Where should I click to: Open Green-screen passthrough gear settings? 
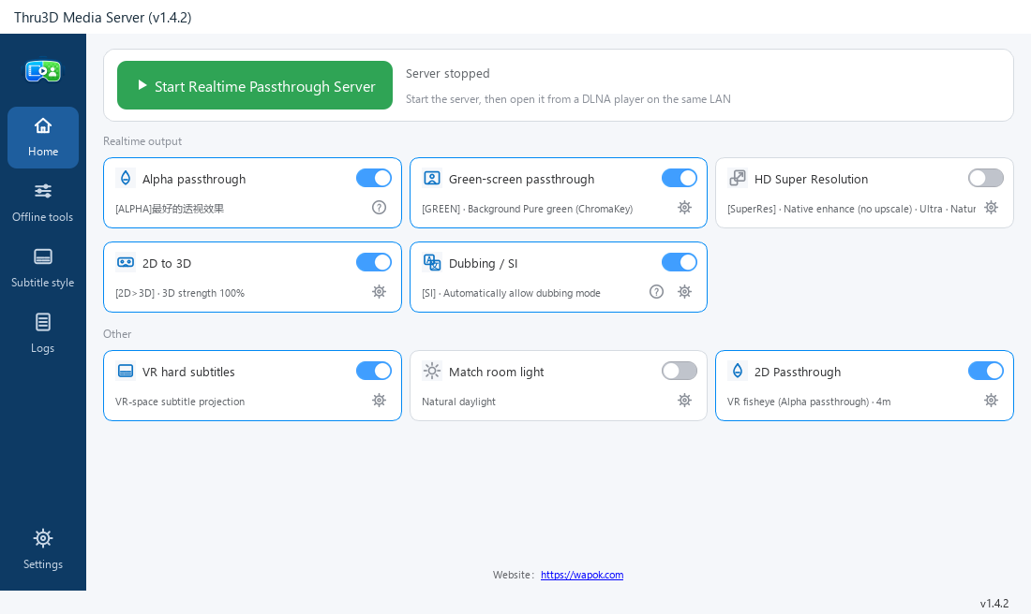684,208
